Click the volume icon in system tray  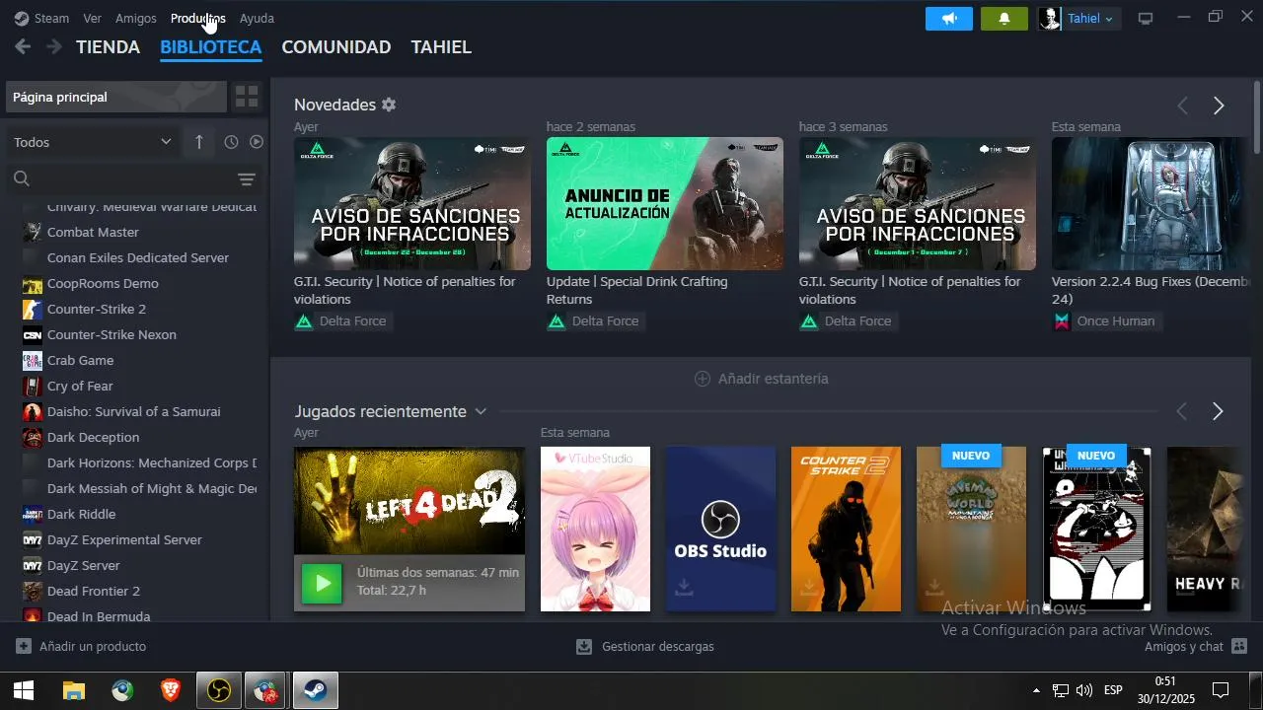pyautogui.click(x=1084, y=690)
